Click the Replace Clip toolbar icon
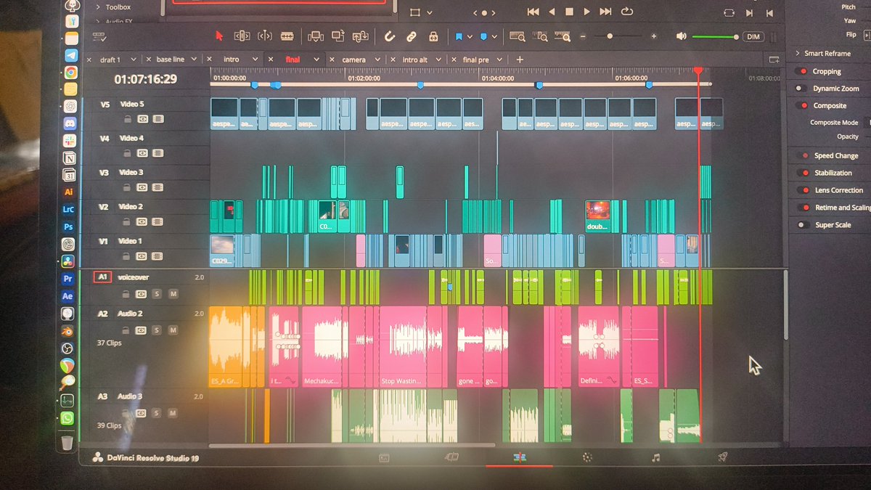871x490 pixels. coord(361,36)
